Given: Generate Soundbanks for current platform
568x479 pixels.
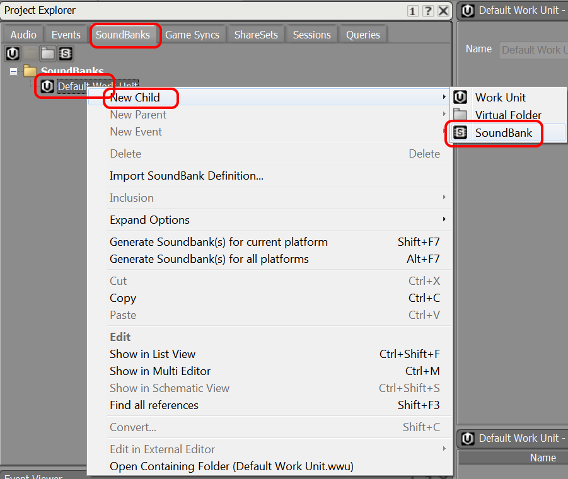Looking at the screenshot, I should 219,241.
